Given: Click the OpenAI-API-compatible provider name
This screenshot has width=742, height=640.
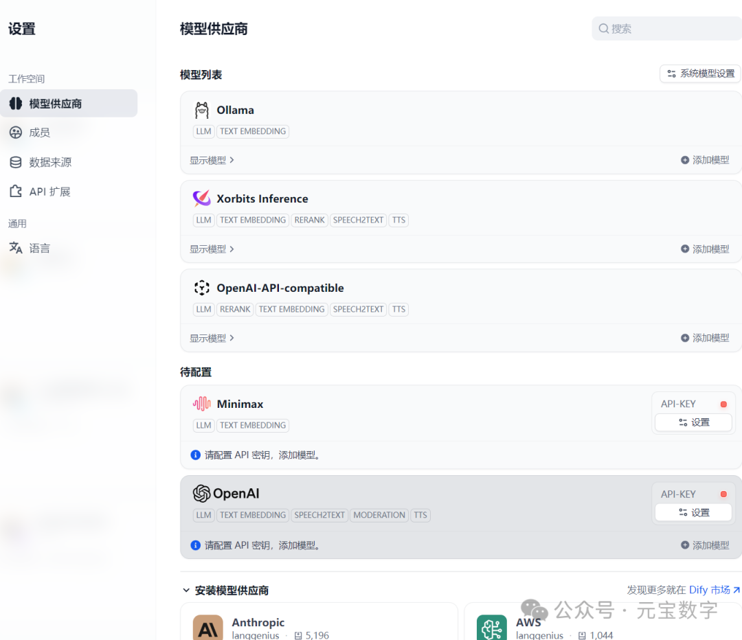Looking at the screenshot, I should click(x=280, y=288).
